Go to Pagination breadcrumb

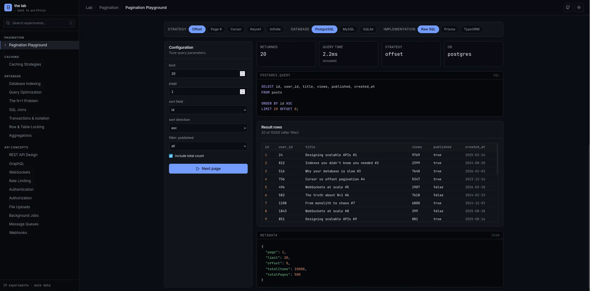(109, 8)
